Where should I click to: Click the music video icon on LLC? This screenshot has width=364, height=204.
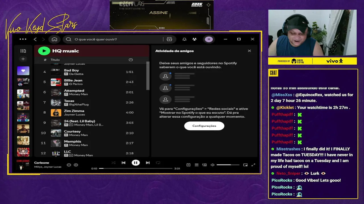(x=71, y=155)
